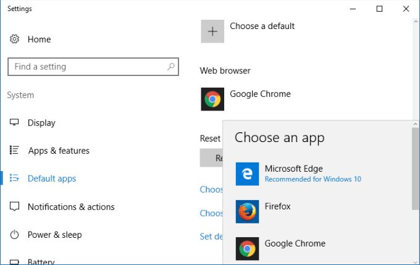Click the Home gear icon
Image resolution: width=420 pixels, height=265 pixels.
[14, 39]
